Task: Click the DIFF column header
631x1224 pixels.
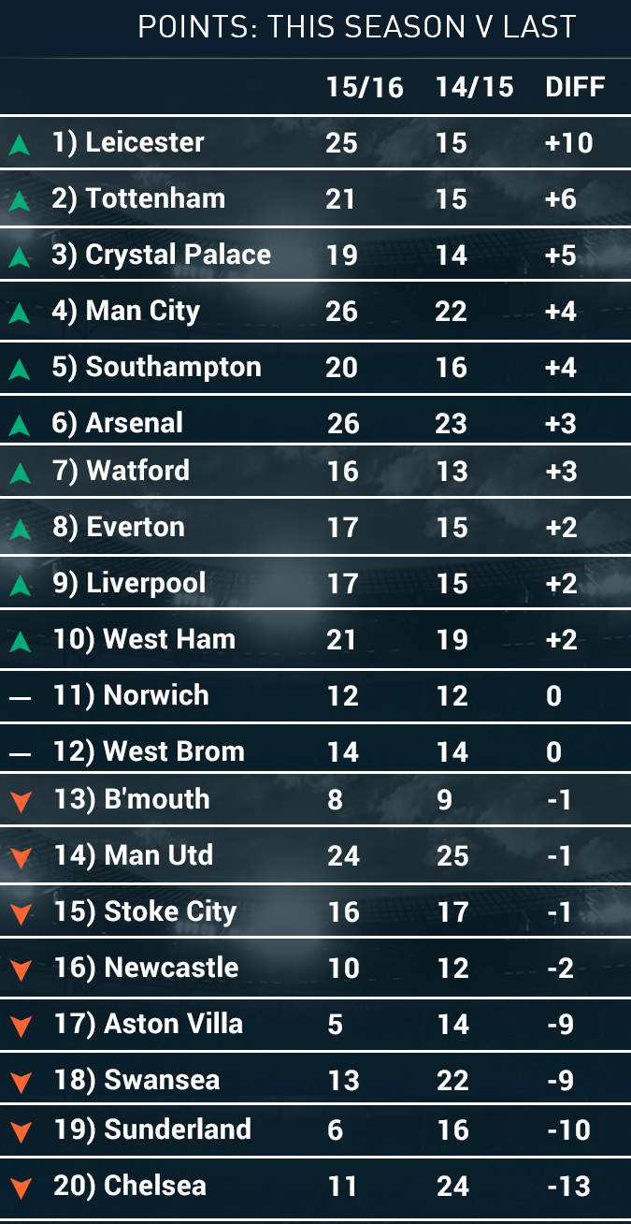Action: (x=575, y=87)
